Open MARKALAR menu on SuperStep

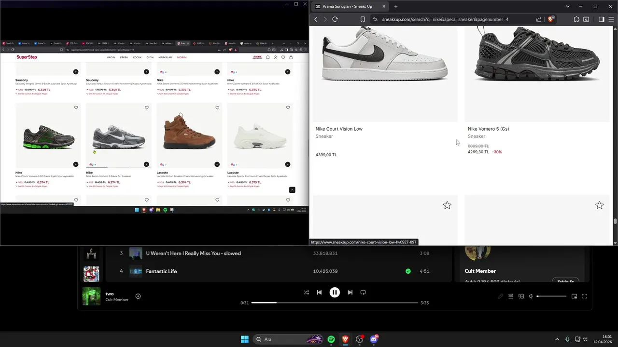pyautogui.click(x=165, y=57)
